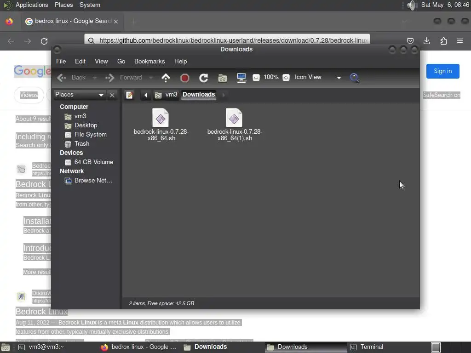Select bedrock-linux-0.7.28-x86_64(1).sh file icon
471x353 pixels.
(234, 118)
